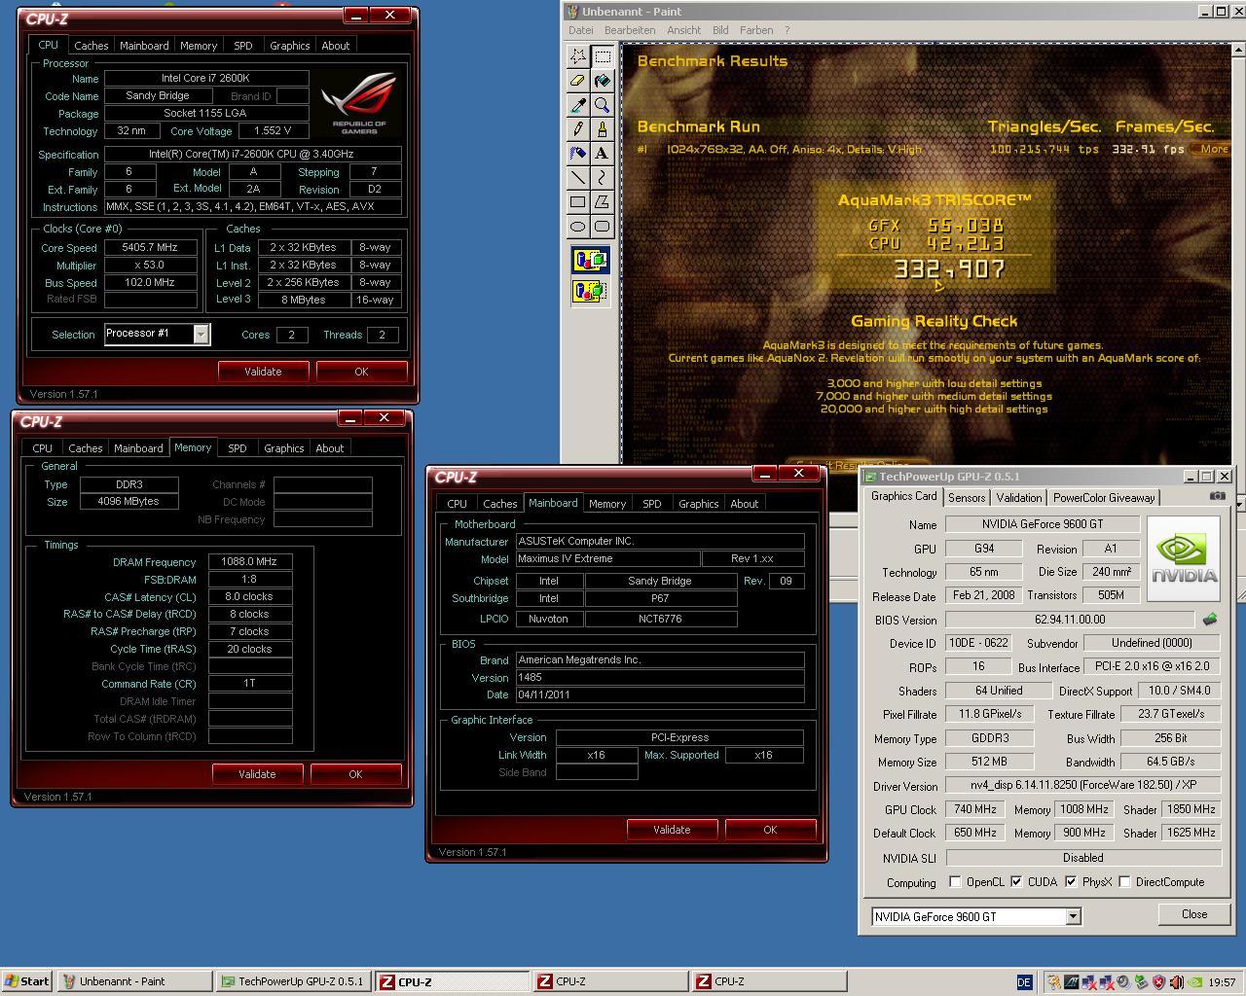Viewport: 1246px width, 996px height.
Task: Open the Bild menu in Paint
Action: click(720, 30)
